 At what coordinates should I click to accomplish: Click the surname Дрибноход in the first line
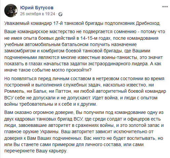tap(148, 23)
